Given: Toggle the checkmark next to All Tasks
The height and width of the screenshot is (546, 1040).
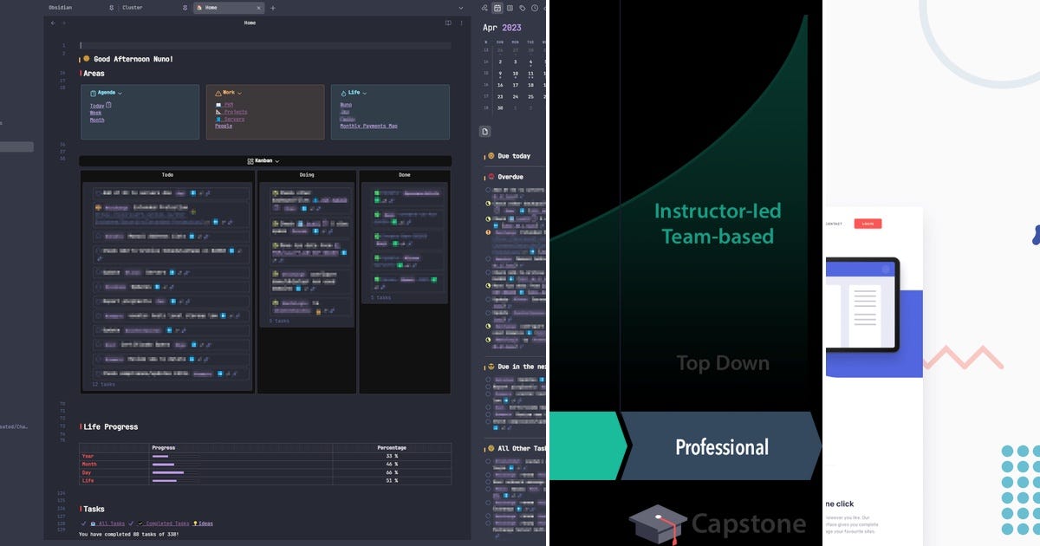Looking at the screenshot, I should point(84,523).
